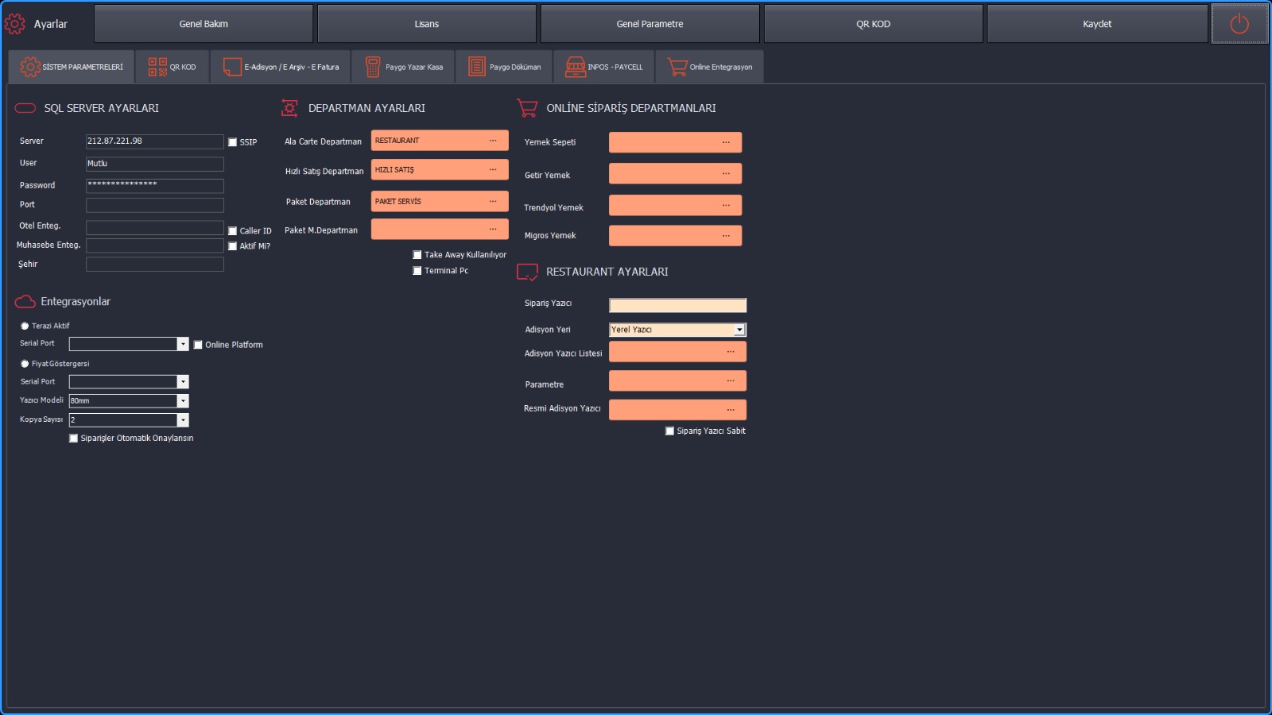Open the E-Adisyon / E Arşiv icon tab
This screenshot has height=715, width=1272.
pyautogui.click(x=232, y=67)
